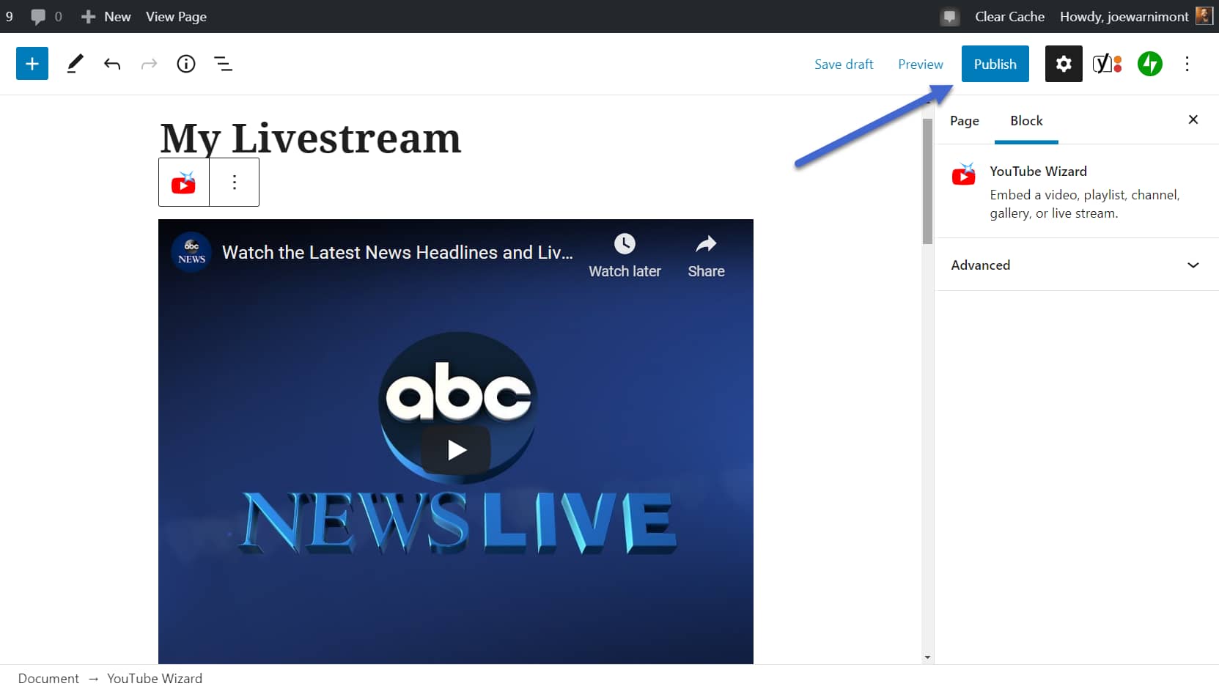Publish the page
Screen dimensions: 1219x689
point(995,64)
